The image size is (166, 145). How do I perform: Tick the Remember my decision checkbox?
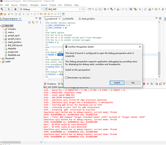point(66,78)
